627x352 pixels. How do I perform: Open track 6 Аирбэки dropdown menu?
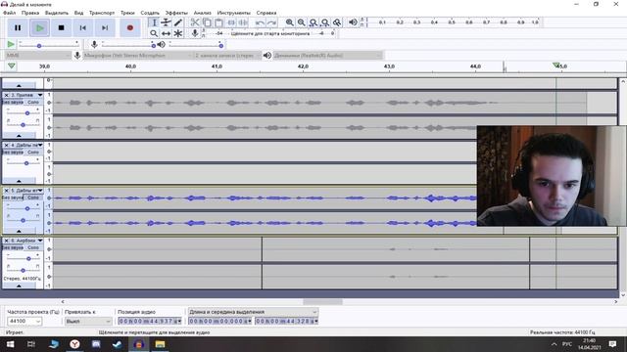point(40,241)
